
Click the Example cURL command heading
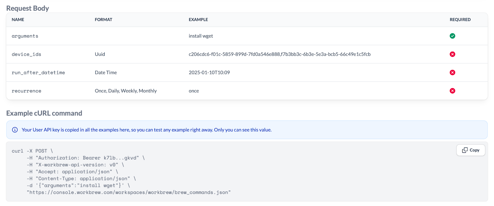[x=44, y=113]
